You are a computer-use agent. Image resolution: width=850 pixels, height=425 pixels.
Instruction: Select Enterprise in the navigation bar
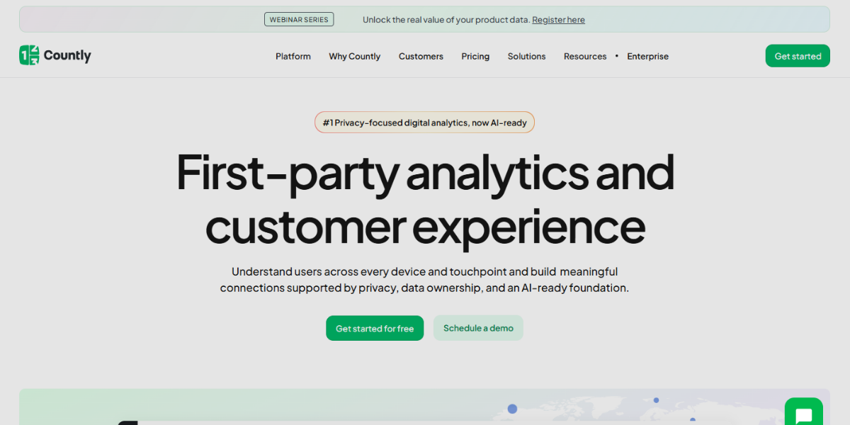tap(647, 56)
